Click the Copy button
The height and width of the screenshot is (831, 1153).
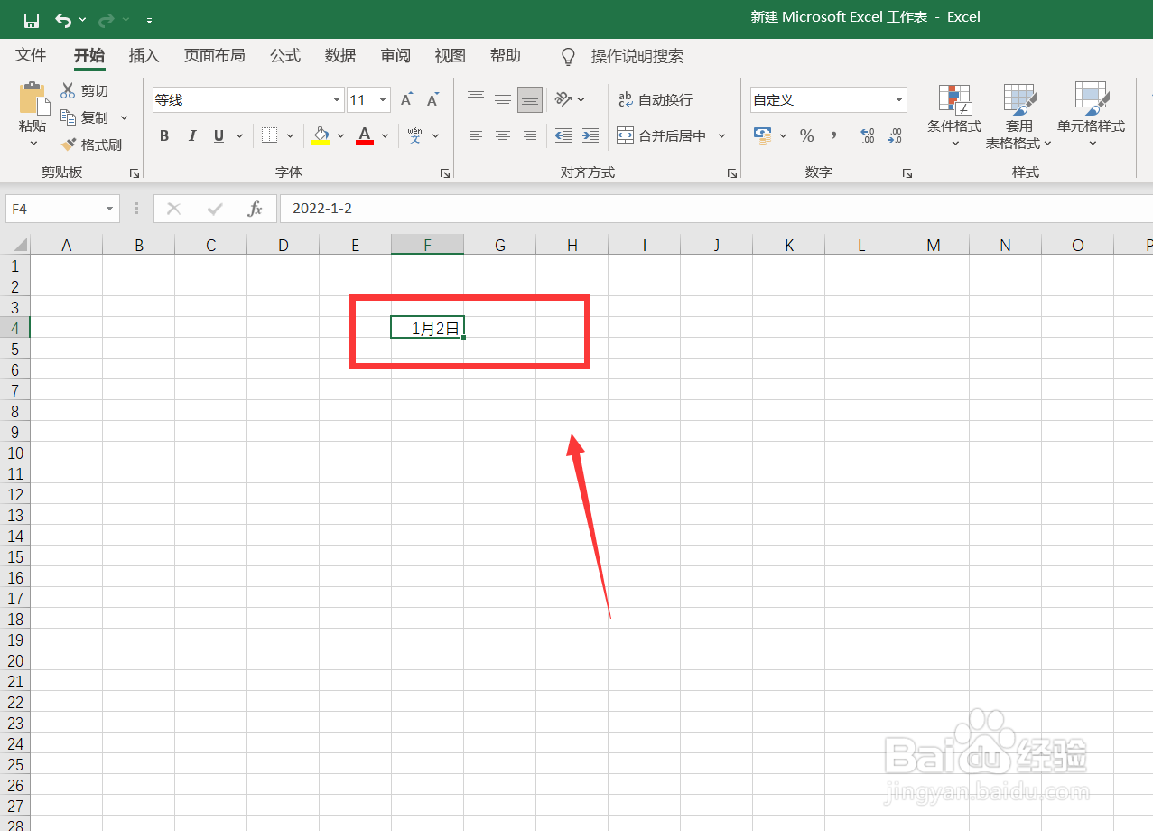[84, 117]
